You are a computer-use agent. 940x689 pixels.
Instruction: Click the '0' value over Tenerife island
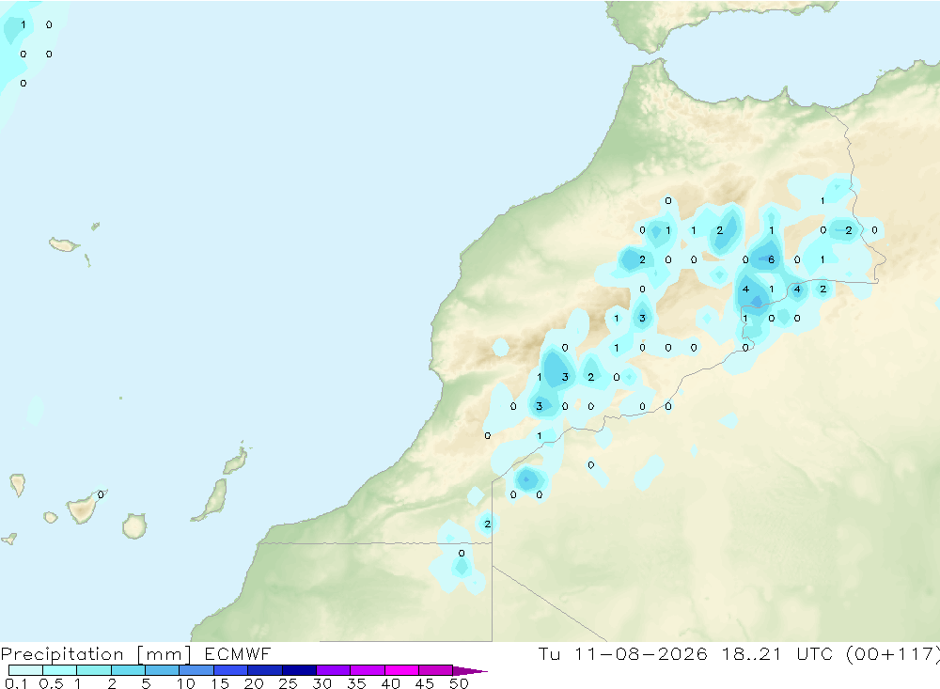(x=101, y=494)
